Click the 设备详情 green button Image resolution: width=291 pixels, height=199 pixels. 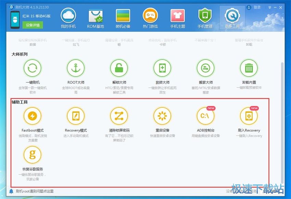[x=33, y=25]
